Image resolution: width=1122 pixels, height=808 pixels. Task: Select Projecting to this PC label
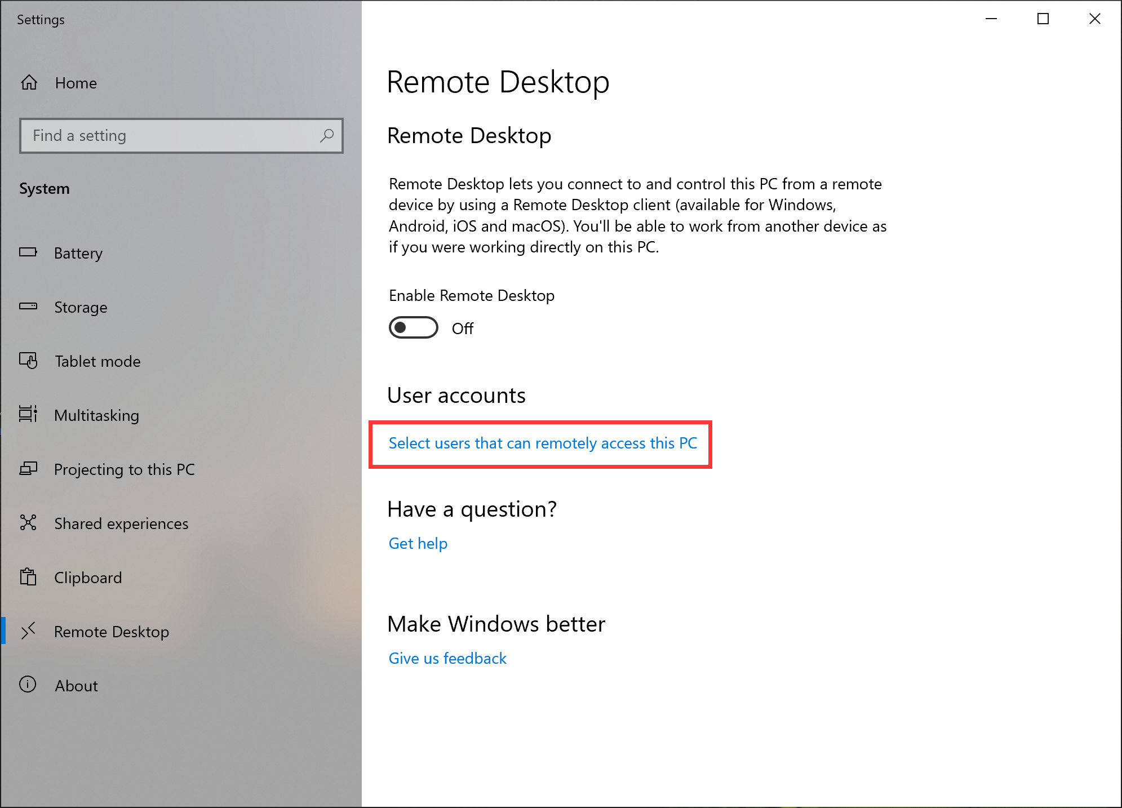point(125,469)
